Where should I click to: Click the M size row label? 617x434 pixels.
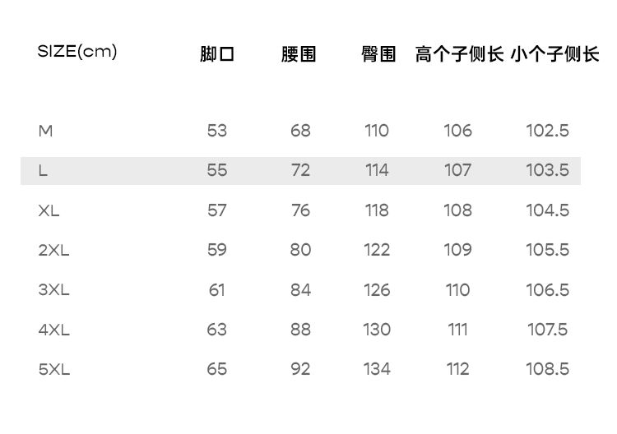[x=45, y=131]
